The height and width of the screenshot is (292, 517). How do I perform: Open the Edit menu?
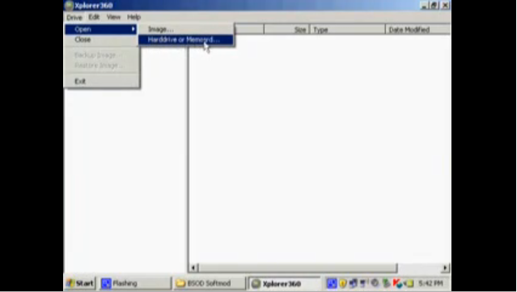click(x=94, y=17)
